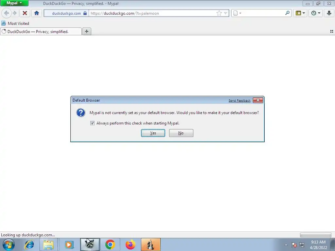Open the History clock dropdown

coord(316,13)
